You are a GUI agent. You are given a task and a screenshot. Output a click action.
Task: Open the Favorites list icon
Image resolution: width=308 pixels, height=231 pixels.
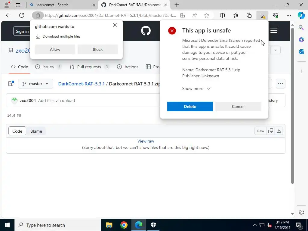(x=236, y=15)
